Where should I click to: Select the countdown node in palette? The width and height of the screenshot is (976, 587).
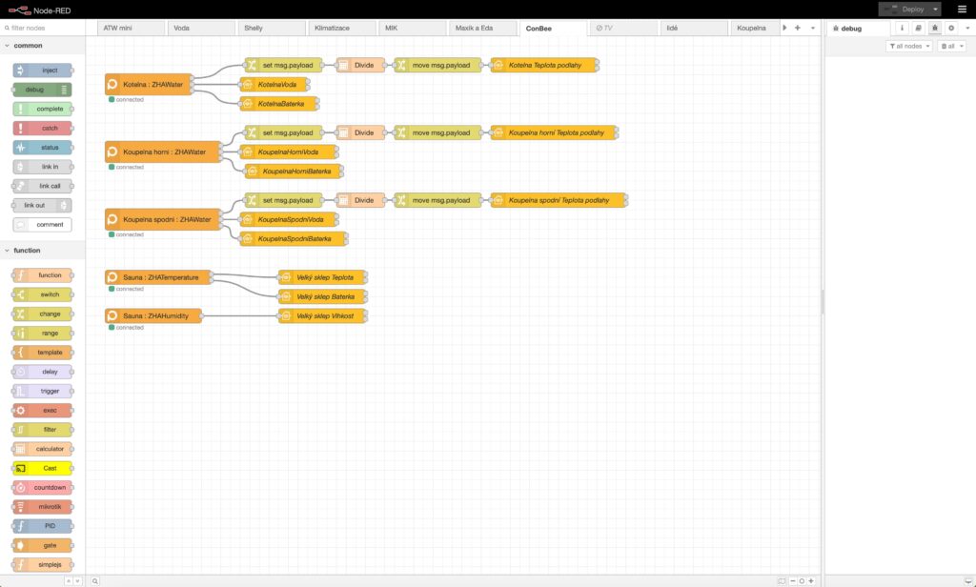pos(42,487)
